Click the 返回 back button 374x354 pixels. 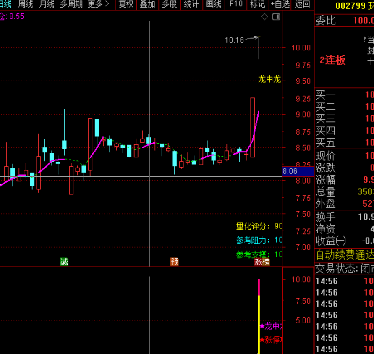(x=302, y=4)
